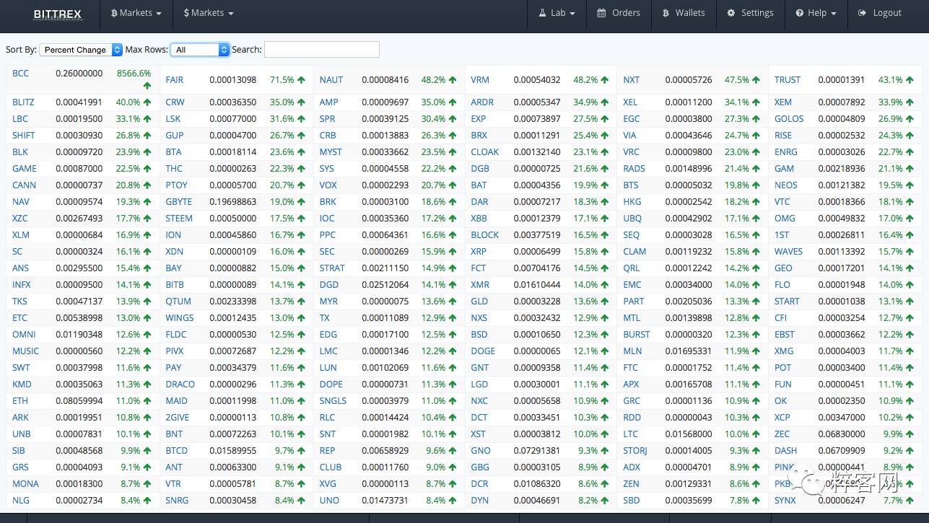
Task: Click the Bittrex logo
Action: click(58, 13)
